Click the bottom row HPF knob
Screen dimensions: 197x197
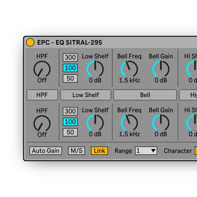click(x=42, y=123)
